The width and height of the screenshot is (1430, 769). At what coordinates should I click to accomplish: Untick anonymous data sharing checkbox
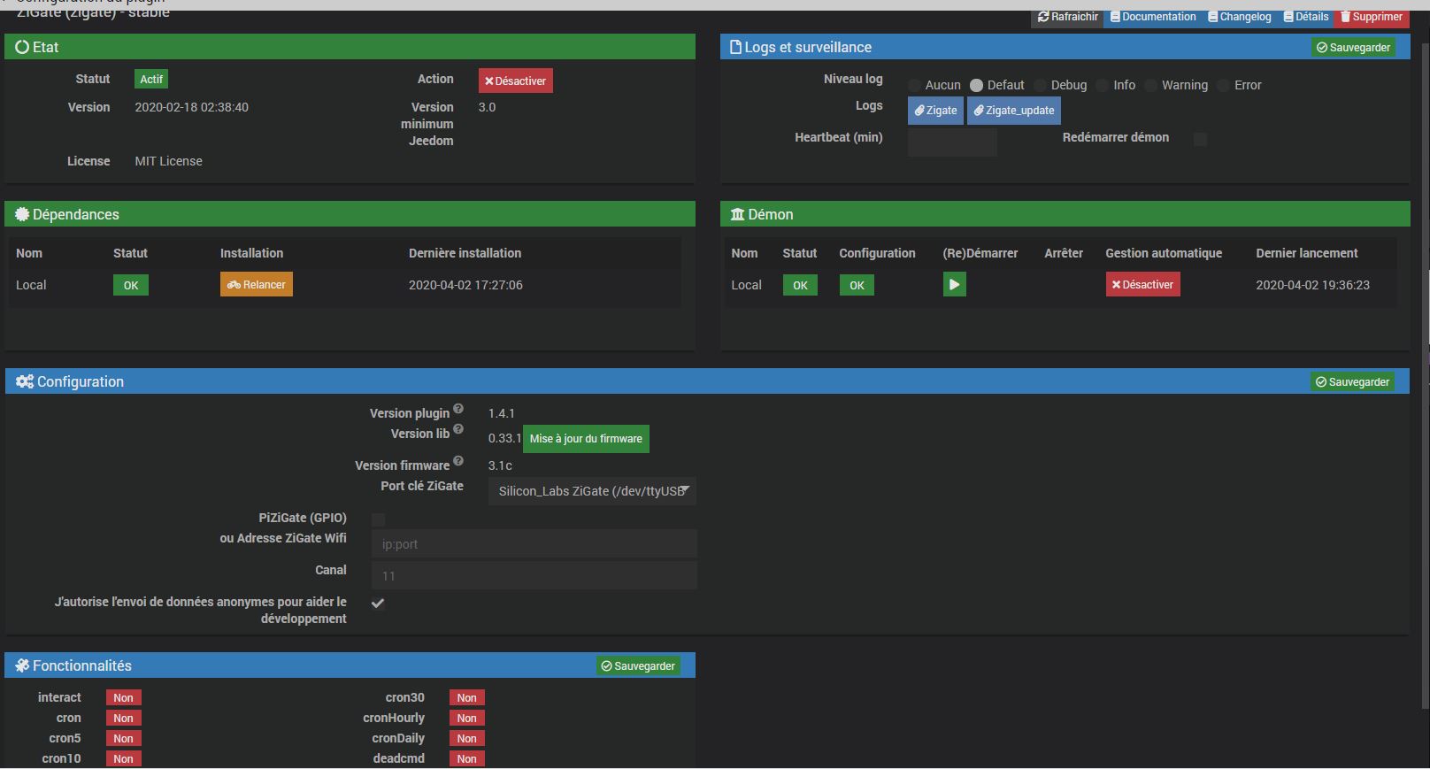pos(378,604)
